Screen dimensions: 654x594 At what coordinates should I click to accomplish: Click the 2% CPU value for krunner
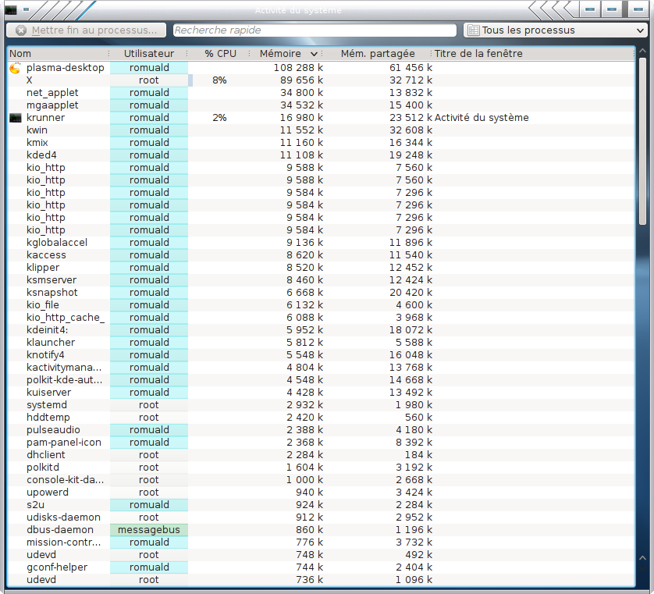coord(219,118)
